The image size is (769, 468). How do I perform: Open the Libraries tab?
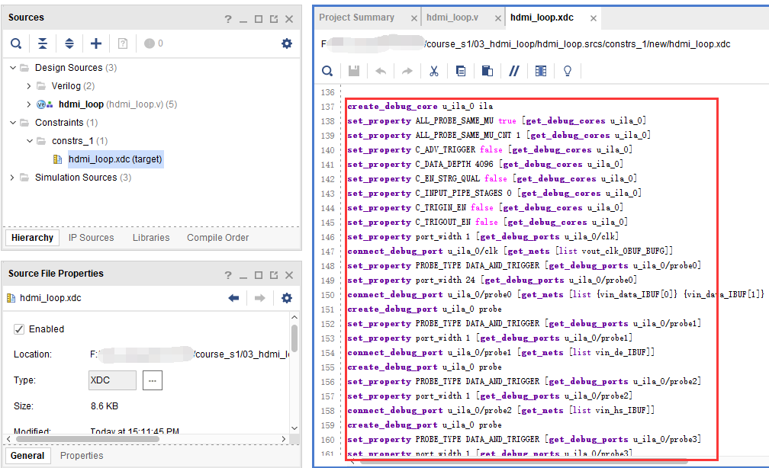151,238
